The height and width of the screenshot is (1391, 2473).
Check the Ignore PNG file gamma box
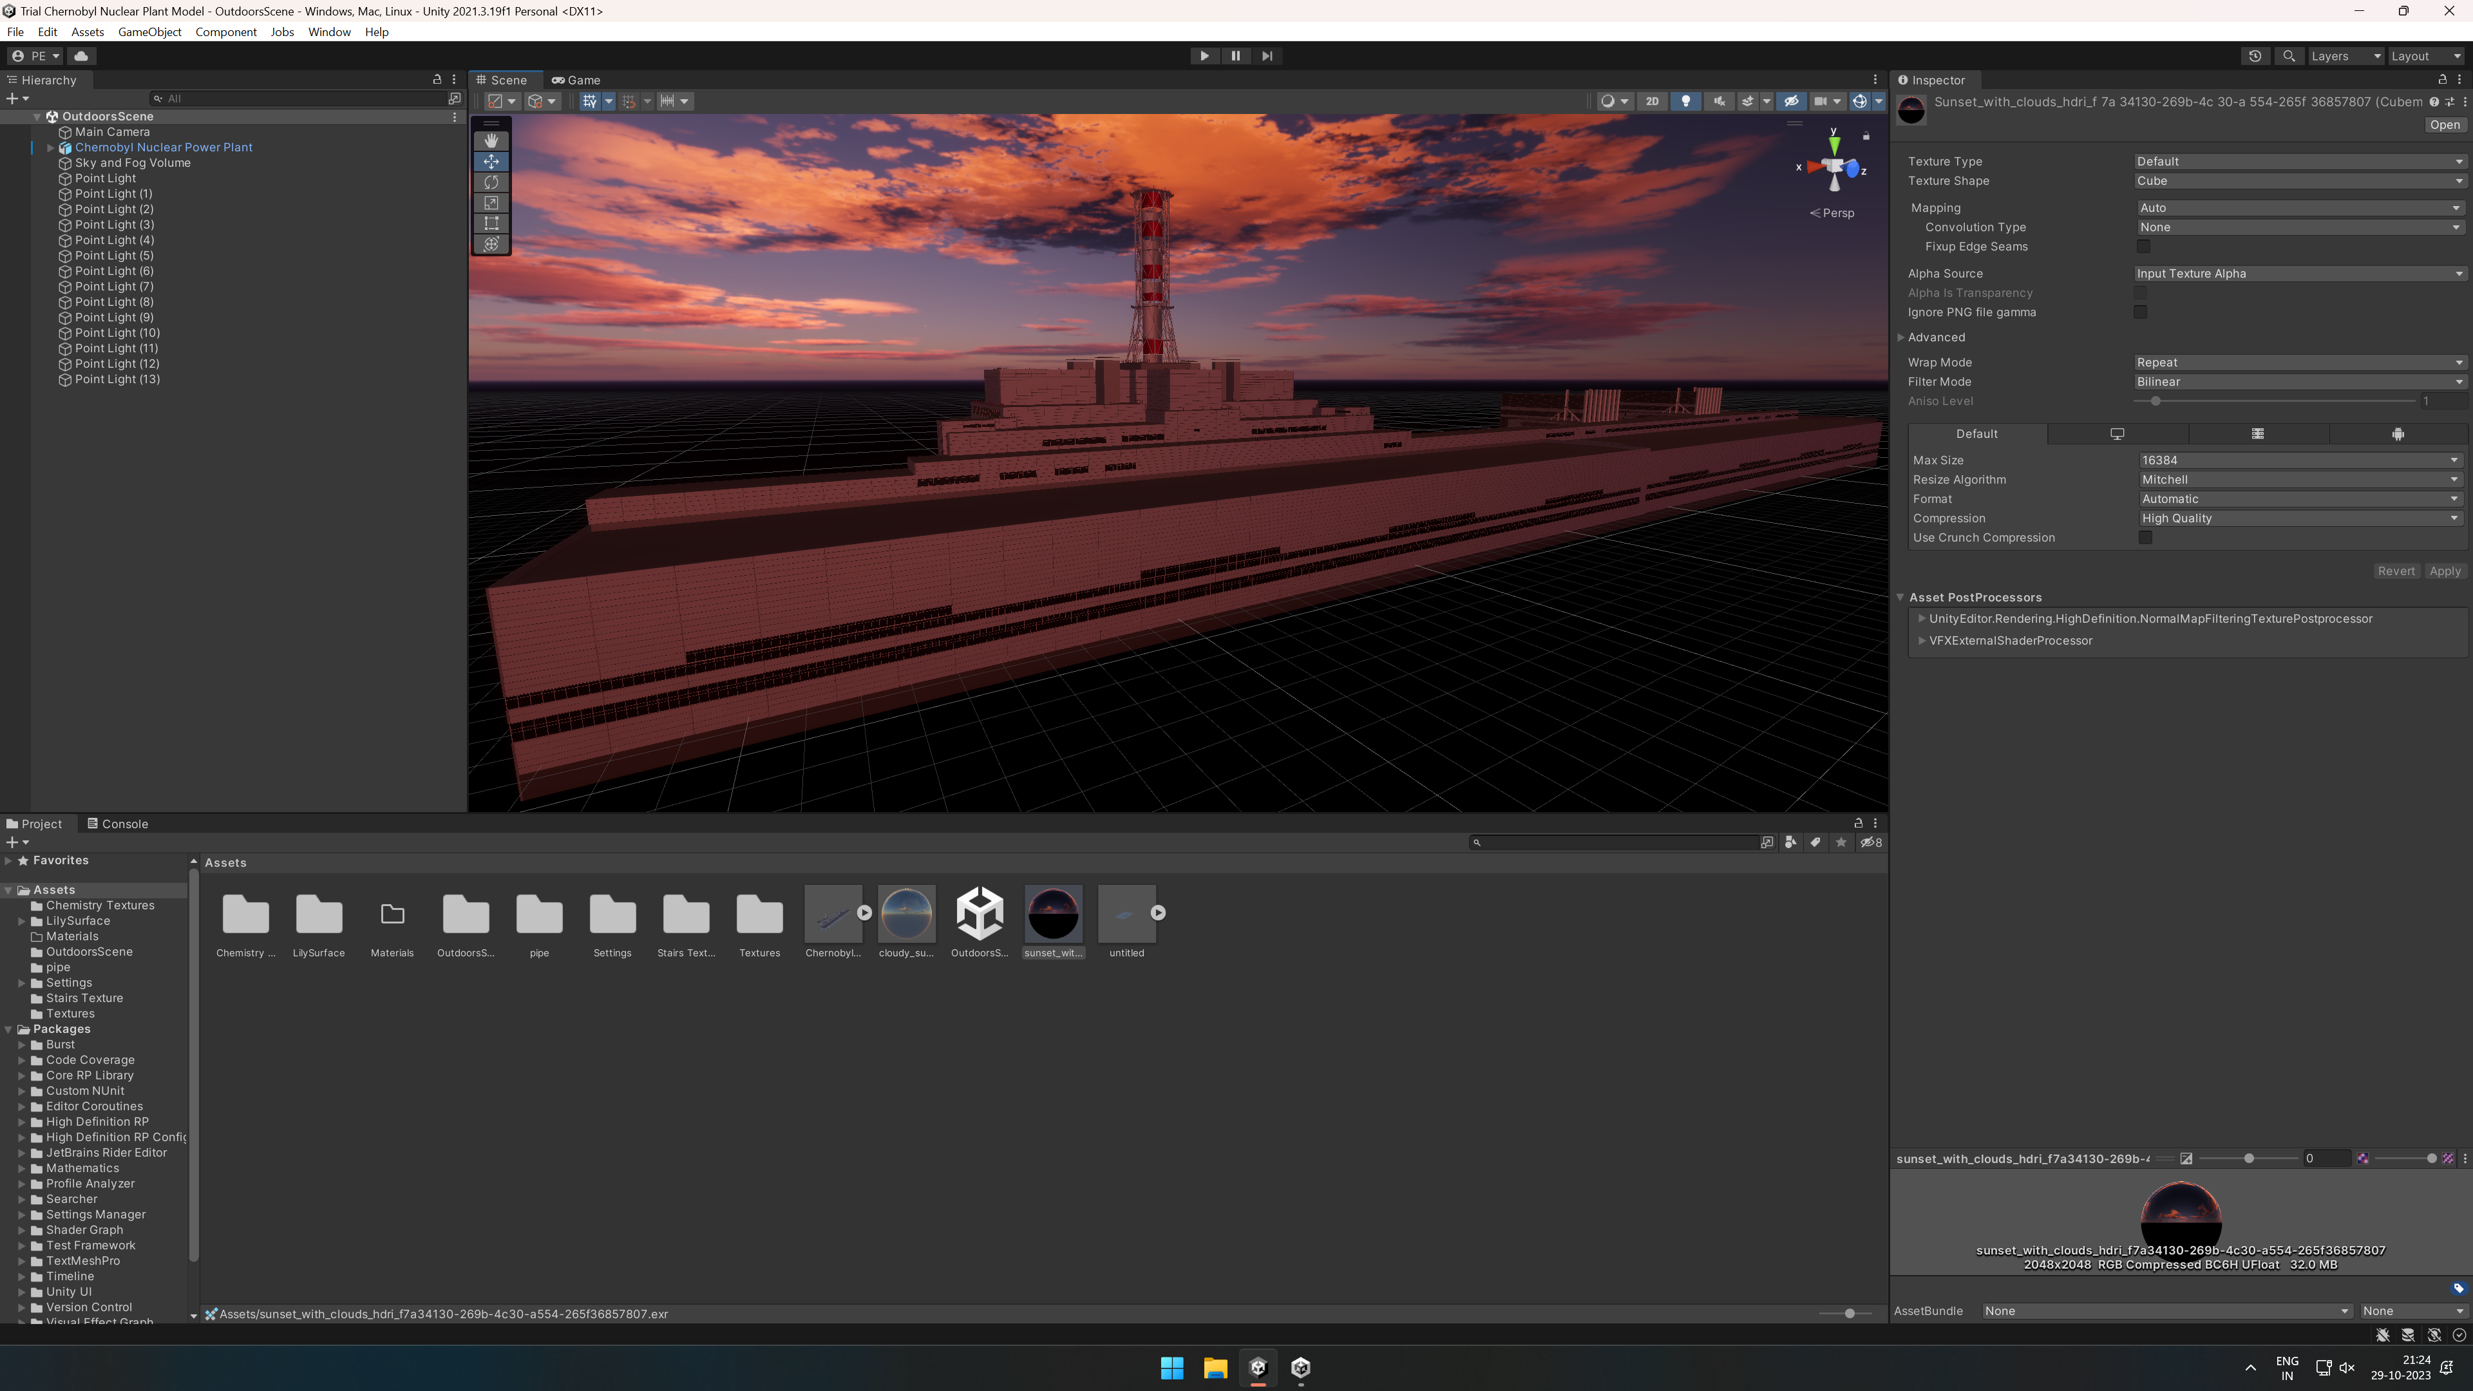pos(2140,312)
